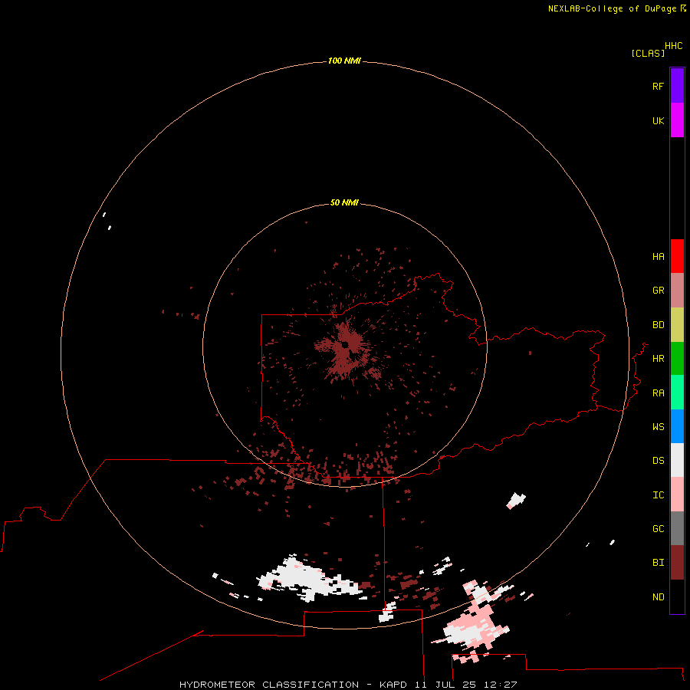Viewport: 690px width, 690px height.
Task: Select the BD yellow legend swatch
Action: tap(677, 325)
